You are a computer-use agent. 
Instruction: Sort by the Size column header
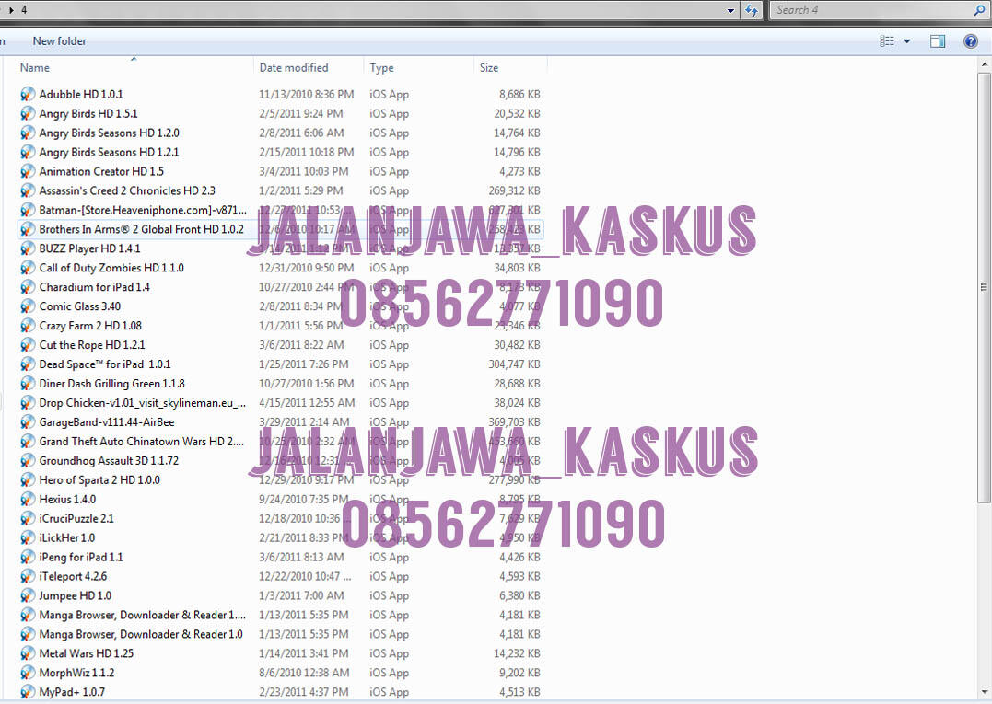488,67
